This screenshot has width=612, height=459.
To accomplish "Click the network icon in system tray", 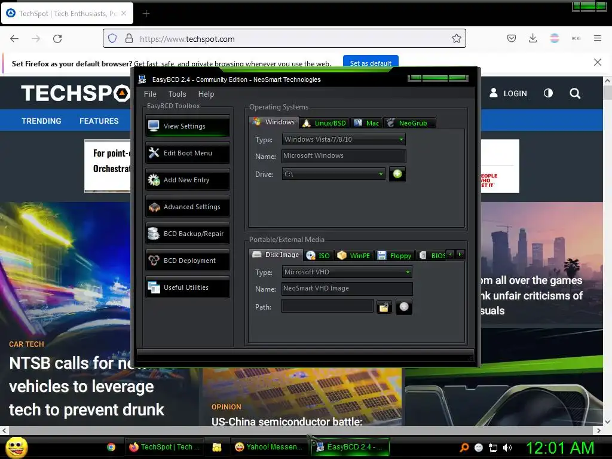I will tap(493, 448).
